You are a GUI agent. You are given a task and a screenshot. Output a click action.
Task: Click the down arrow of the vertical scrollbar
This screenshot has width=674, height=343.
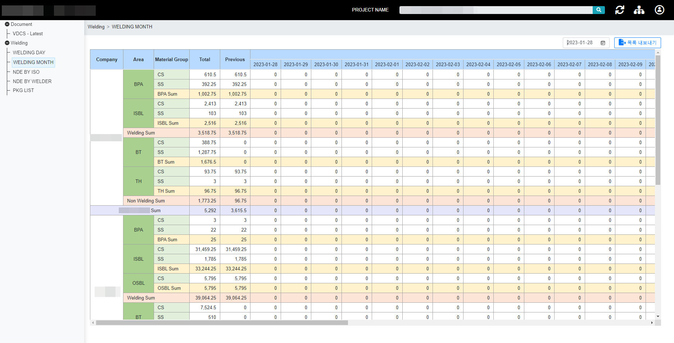658,317
